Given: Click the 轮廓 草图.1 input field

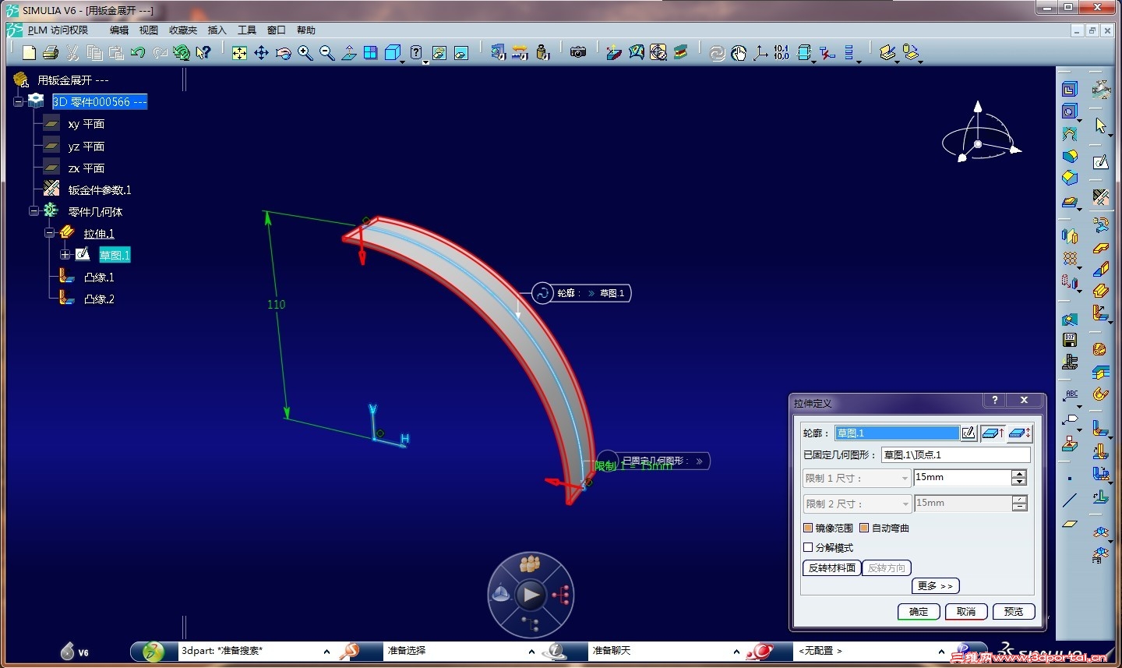Looking at the screenshot, I should tap(897, 433).
